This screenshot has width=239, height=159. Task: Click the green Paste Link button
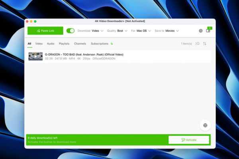tap(45, 31)
